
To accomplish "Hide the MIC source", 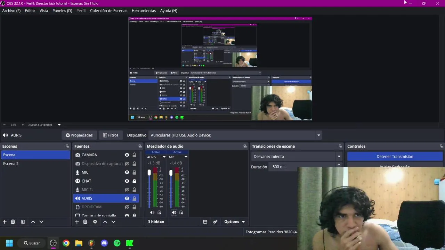I will 127,173.
